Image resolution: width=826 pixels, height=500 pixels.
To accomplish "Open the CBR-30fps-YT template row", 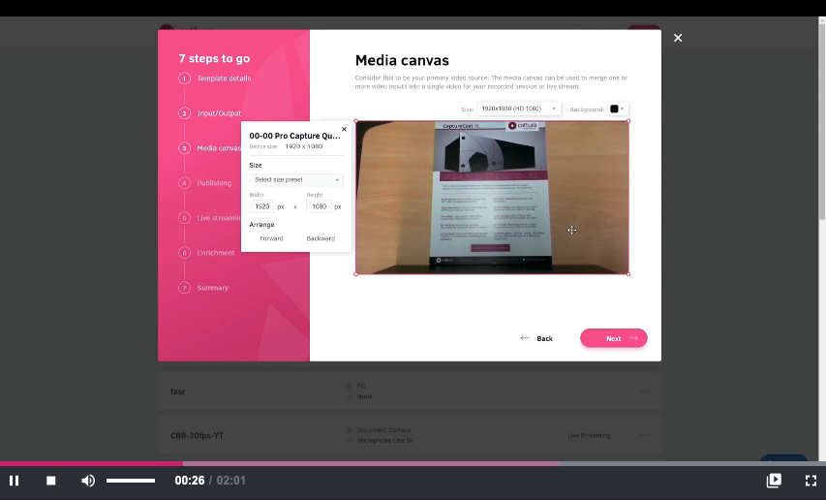I will (x=410, y=435).
